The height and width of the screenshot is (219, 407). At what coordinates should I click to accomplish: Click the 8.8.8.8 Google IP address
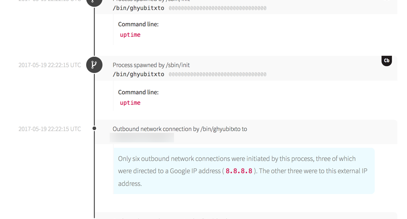(239, 171)
